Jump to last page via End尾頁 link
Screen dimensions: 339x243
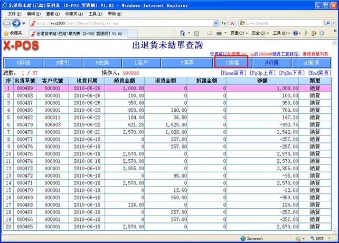[319, 72]
